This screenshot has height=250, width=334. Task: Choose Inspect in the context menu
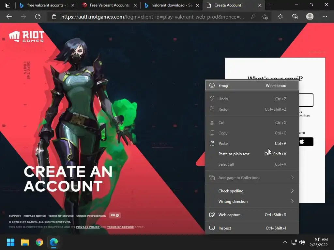tap(252, 228)
